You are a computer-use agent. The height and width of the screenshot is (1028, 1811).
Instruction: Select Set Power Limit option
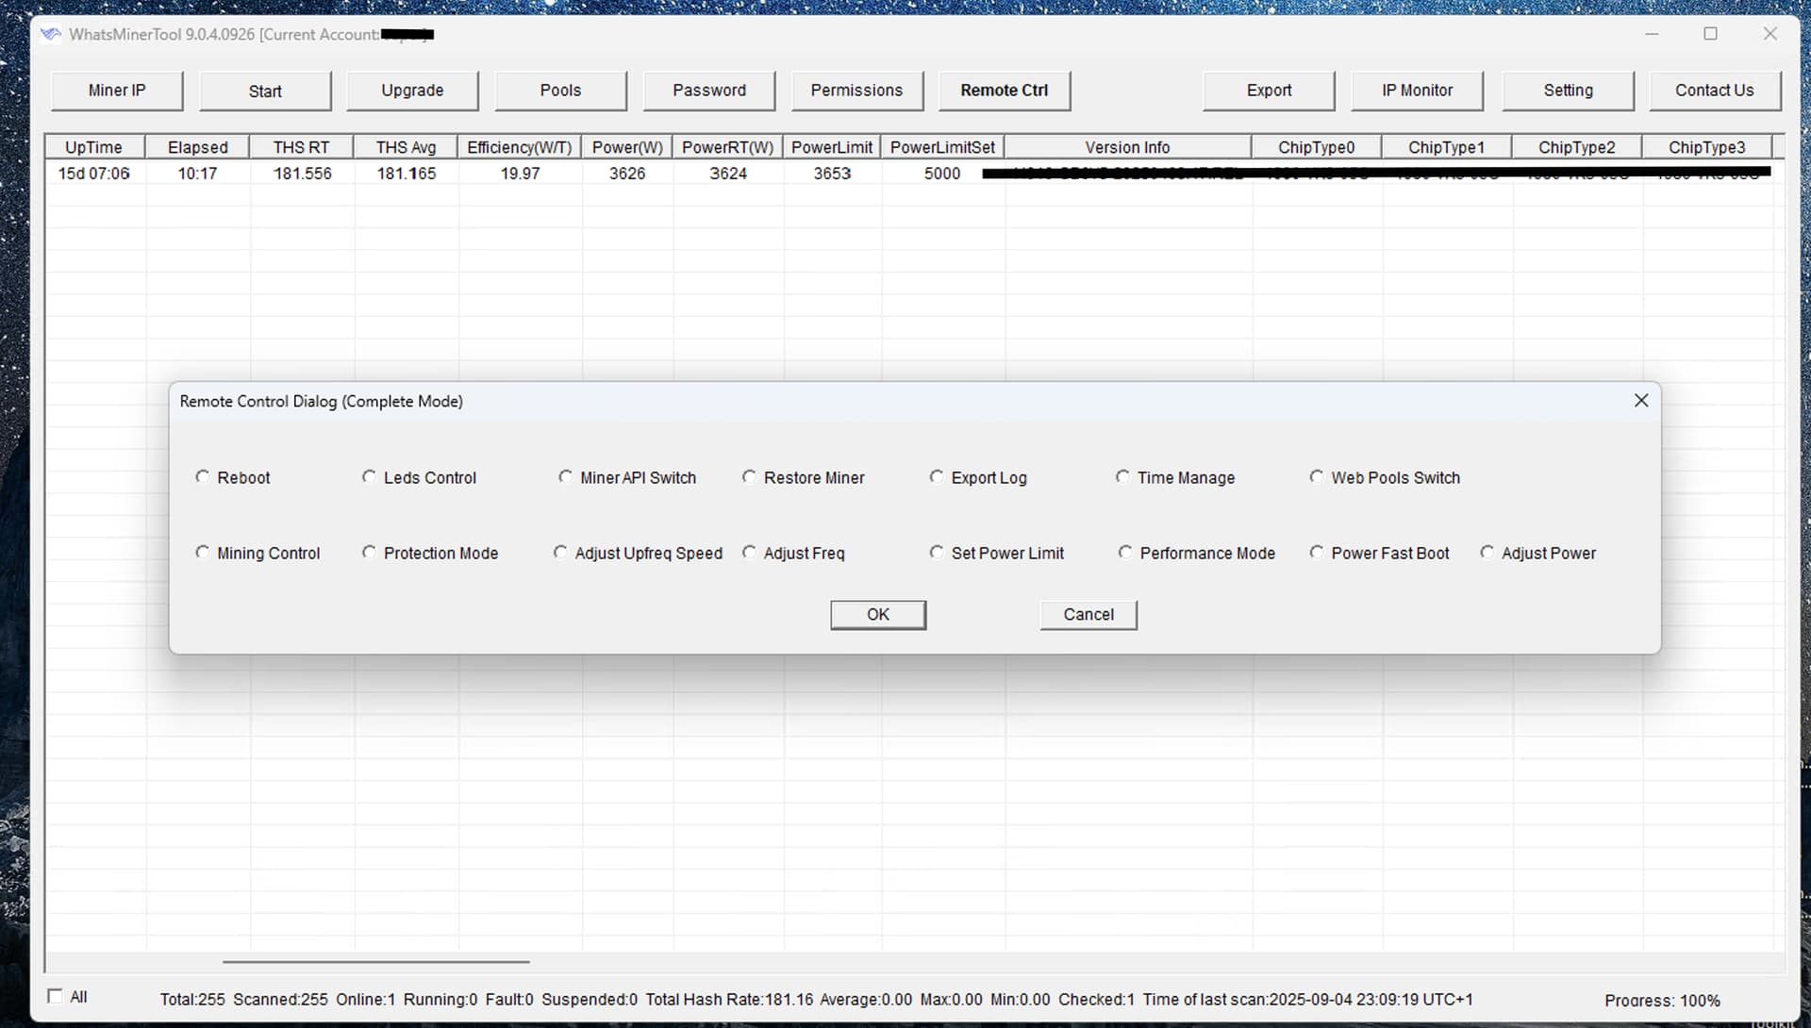937,553
